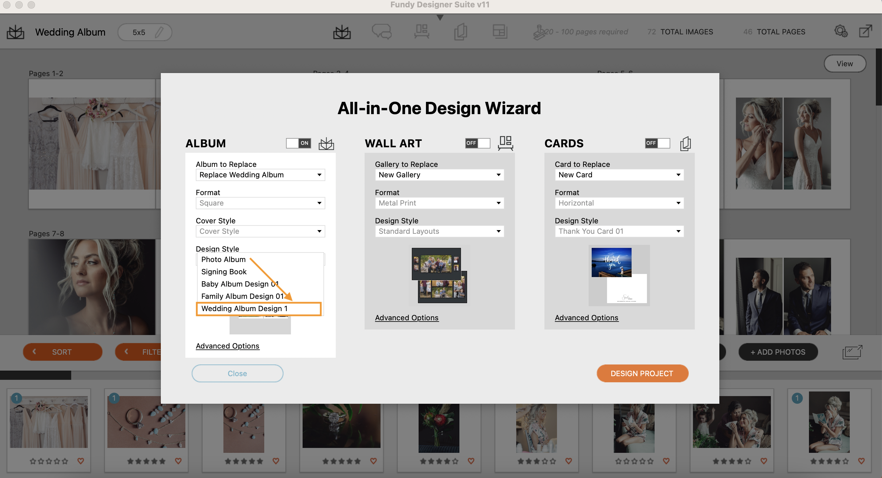Screen dimensions: 882x478
Task: Click album icon next to ALBUM switch
Action: pos(326,143)
